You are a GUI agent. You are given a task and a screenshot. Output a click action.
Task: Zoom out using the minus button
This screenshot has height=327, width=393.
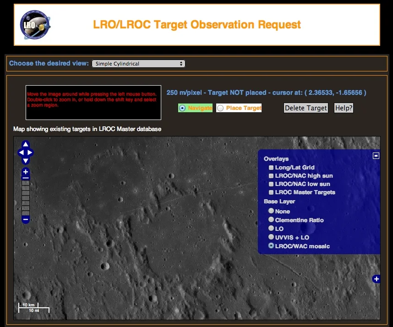point(25,219)
